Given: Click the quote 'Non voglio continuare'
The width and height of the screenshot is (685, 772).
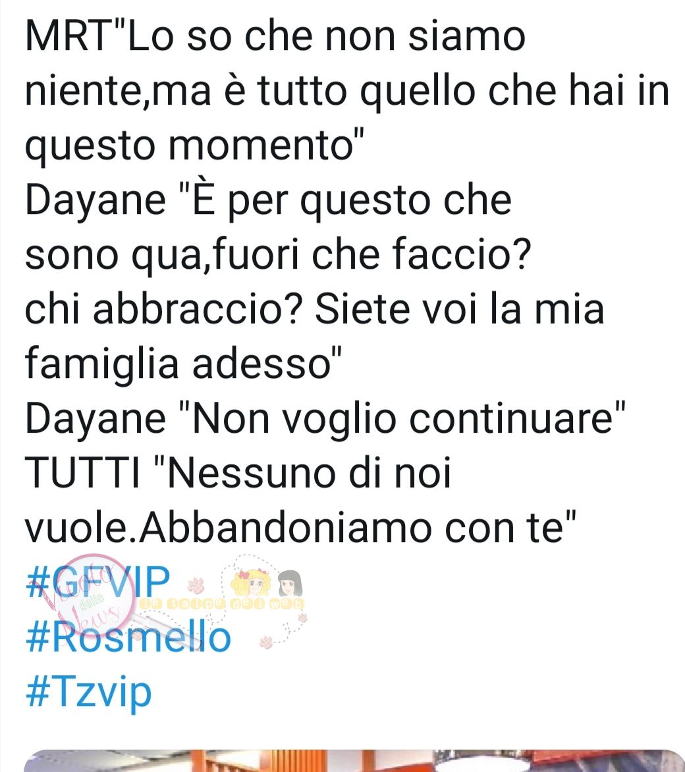Looking at the screenshot, I should (x=409, y=420).
